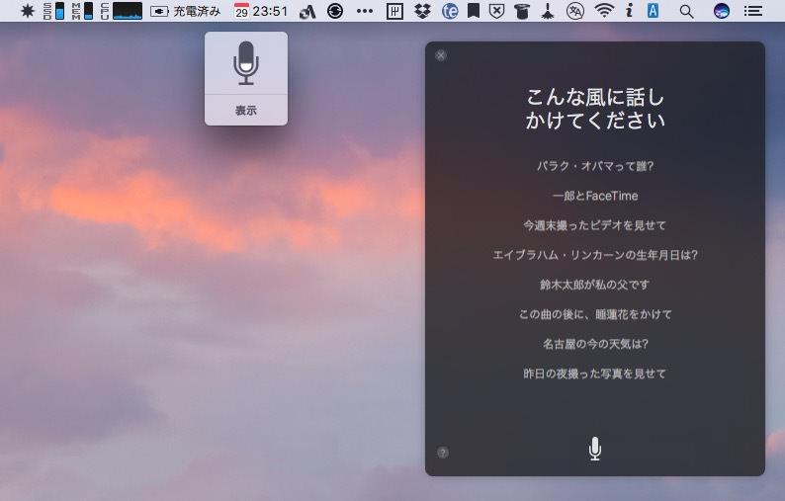Open the Wi-Fi menu in the menu bar

[x=603, y=11]
